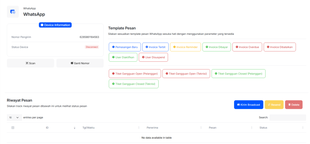
Task: Select the Invoice Reminder template
Action: point(186,47)
